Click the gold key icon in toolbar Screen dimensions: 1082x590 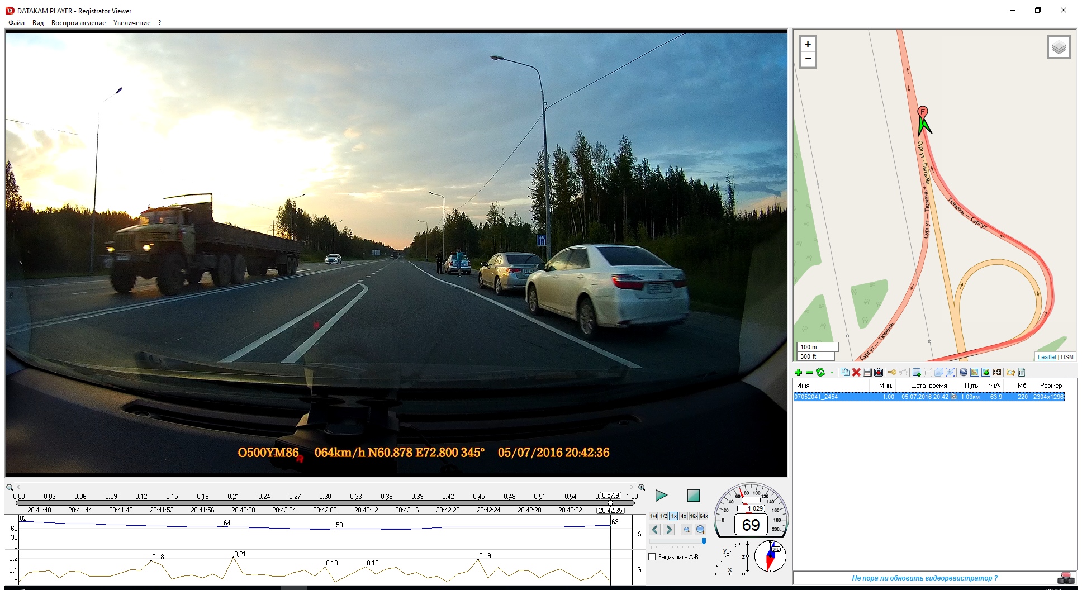pyautogui.click(x=891, y=373)
